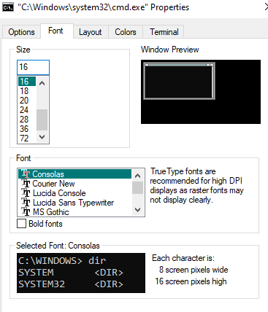
Task: Switch to the Options tab
Action: coord(21,32)
